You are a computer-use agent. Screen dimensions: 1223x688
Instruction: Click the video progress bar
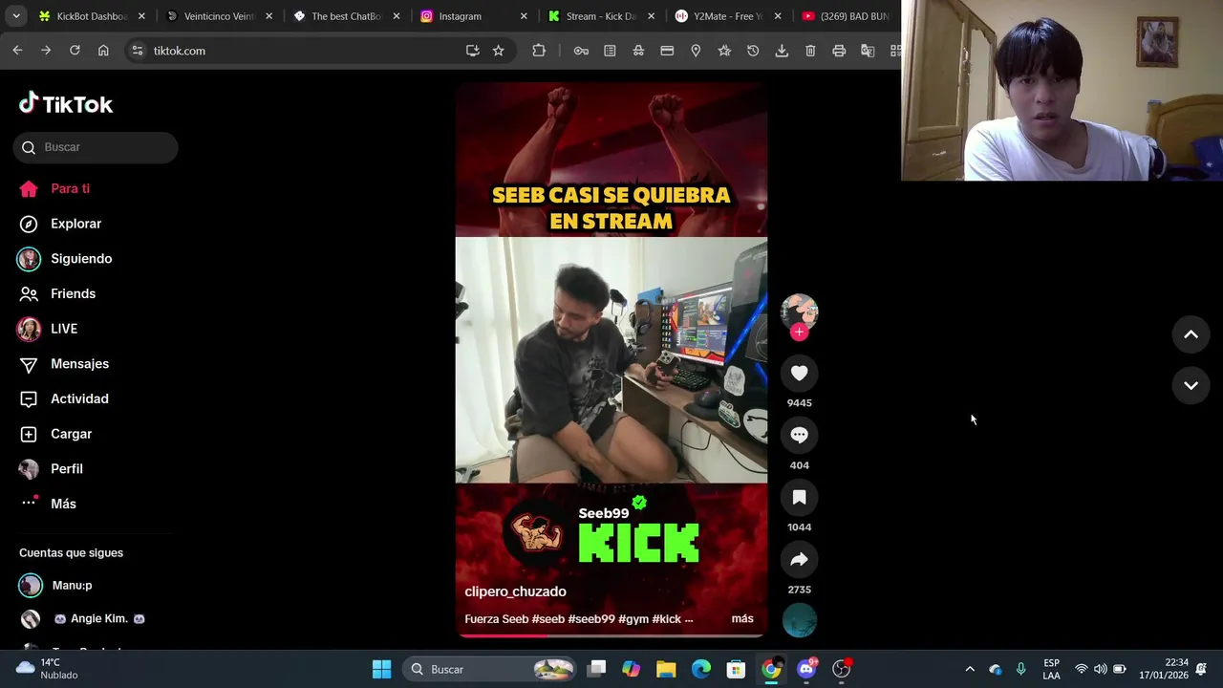611,635
